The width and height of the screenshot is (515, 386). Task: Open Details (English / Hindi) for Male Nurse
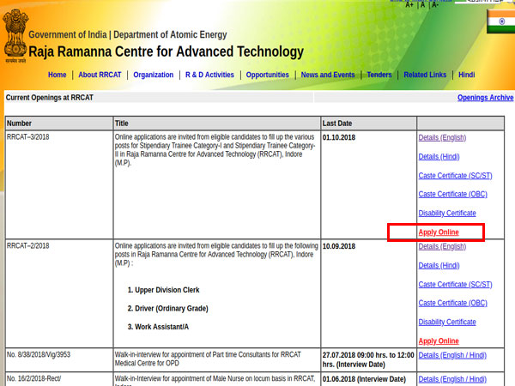pos(452,379)
